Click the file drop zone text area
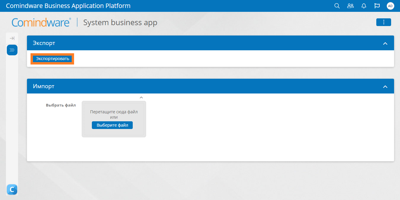 click(114, 114)
